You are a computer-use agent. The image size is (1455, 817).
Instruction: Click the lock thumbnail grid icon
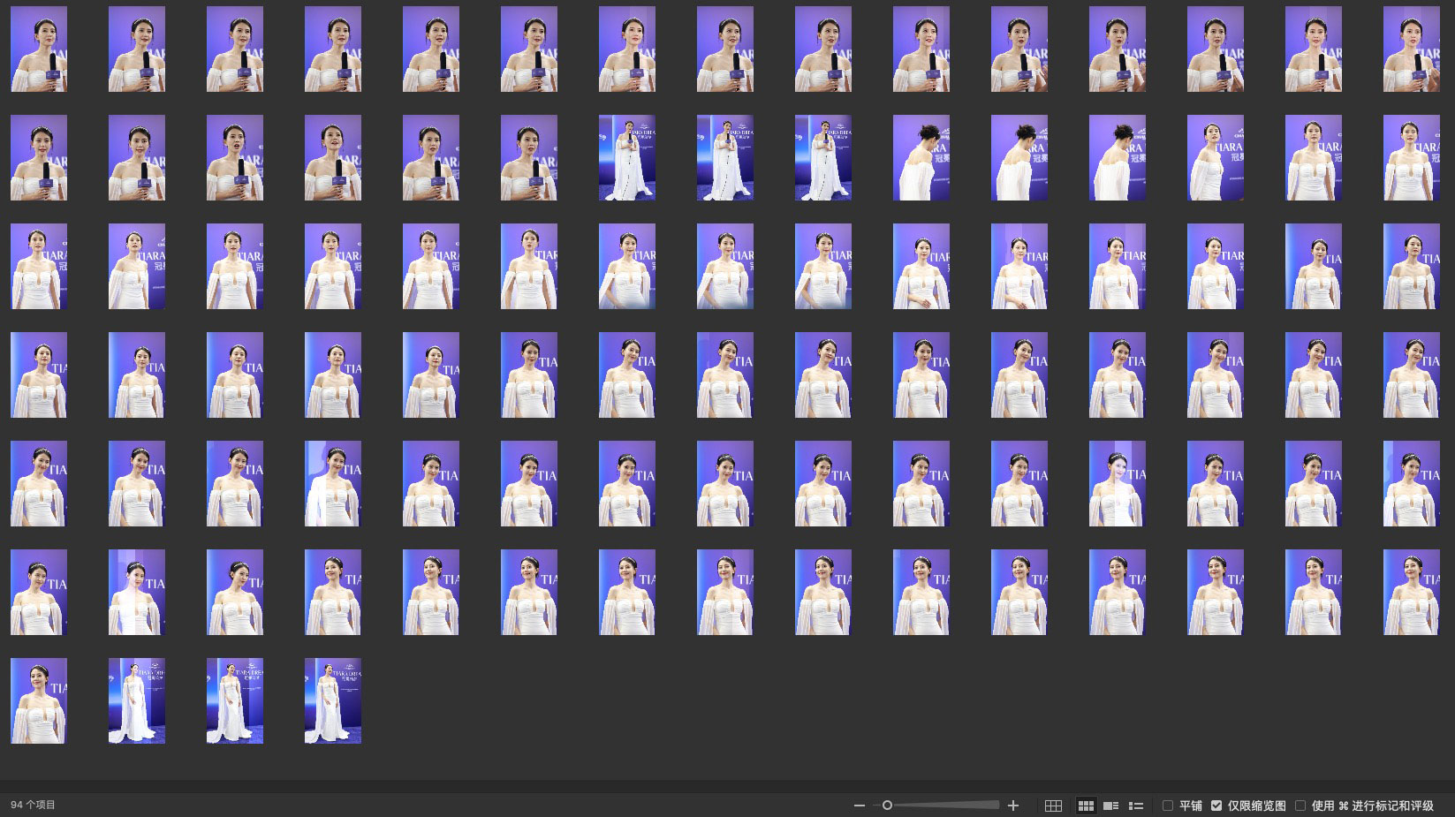pos(1053,806)
